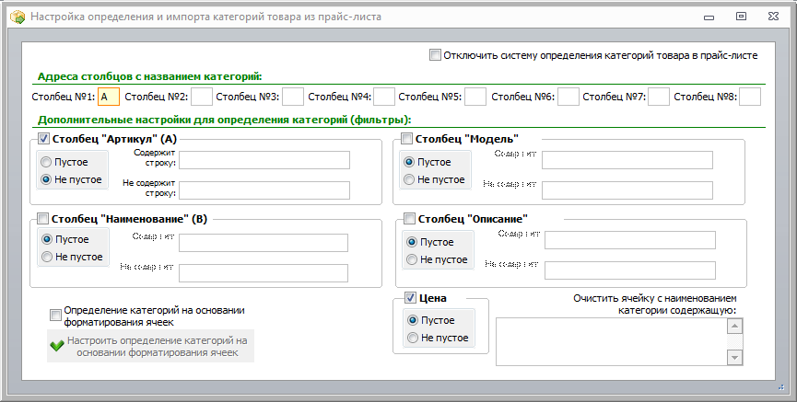Screen dimensions: 797x402
Task: Select Не пустое in the Артикул group
Action: [46, 179]
